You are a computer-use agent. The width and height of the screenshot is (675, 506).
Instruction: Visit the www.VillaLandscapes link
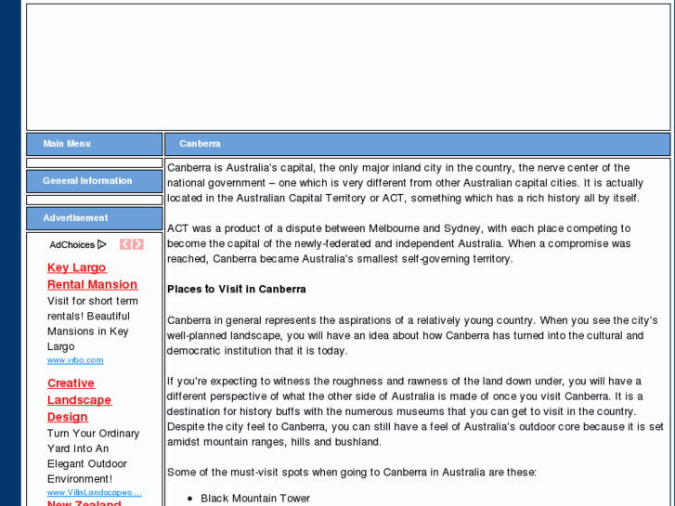tap(95, 492)
